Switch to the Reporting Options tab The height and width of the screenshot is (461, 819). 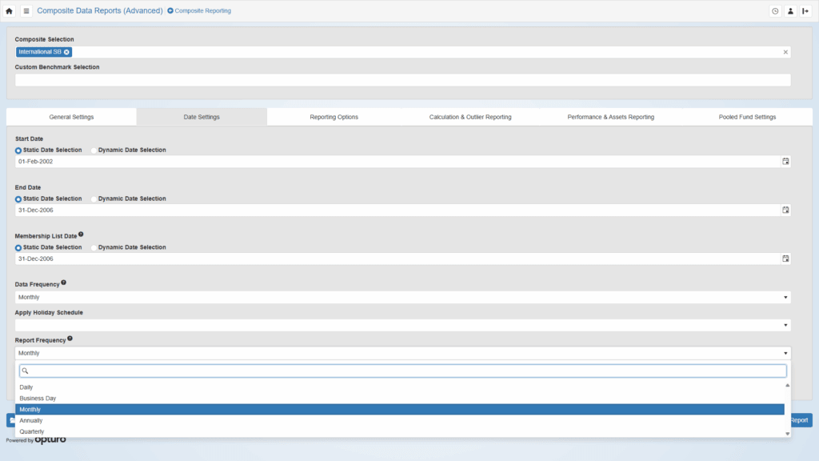[x=334, y=117]
